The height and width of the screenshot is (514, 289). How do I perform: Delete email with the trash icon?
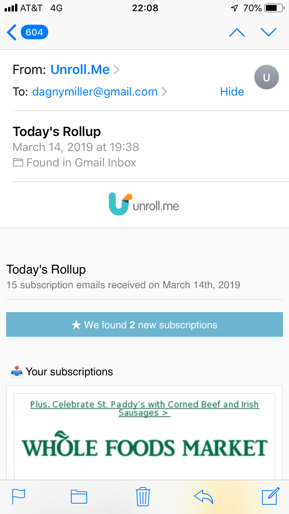point(143,496)
